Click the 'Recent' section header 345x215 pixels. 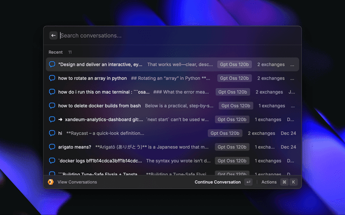tap(56, 52)
